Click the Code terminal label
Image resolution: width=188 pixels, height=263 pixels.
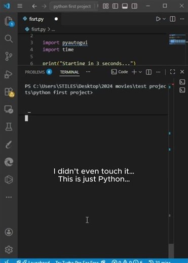tap(120, 72)
